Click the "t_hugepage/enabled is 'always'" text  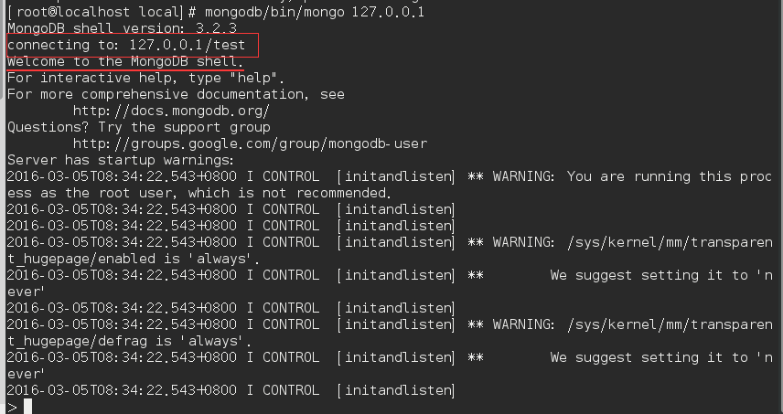pyautogui.click(x=134, y=259)
